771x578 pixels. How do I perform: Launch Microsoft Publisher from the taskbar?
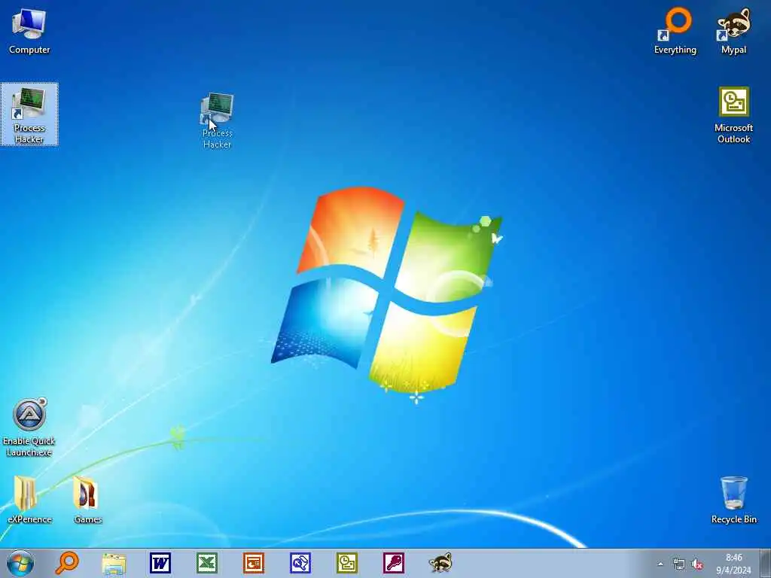[300, 563]
